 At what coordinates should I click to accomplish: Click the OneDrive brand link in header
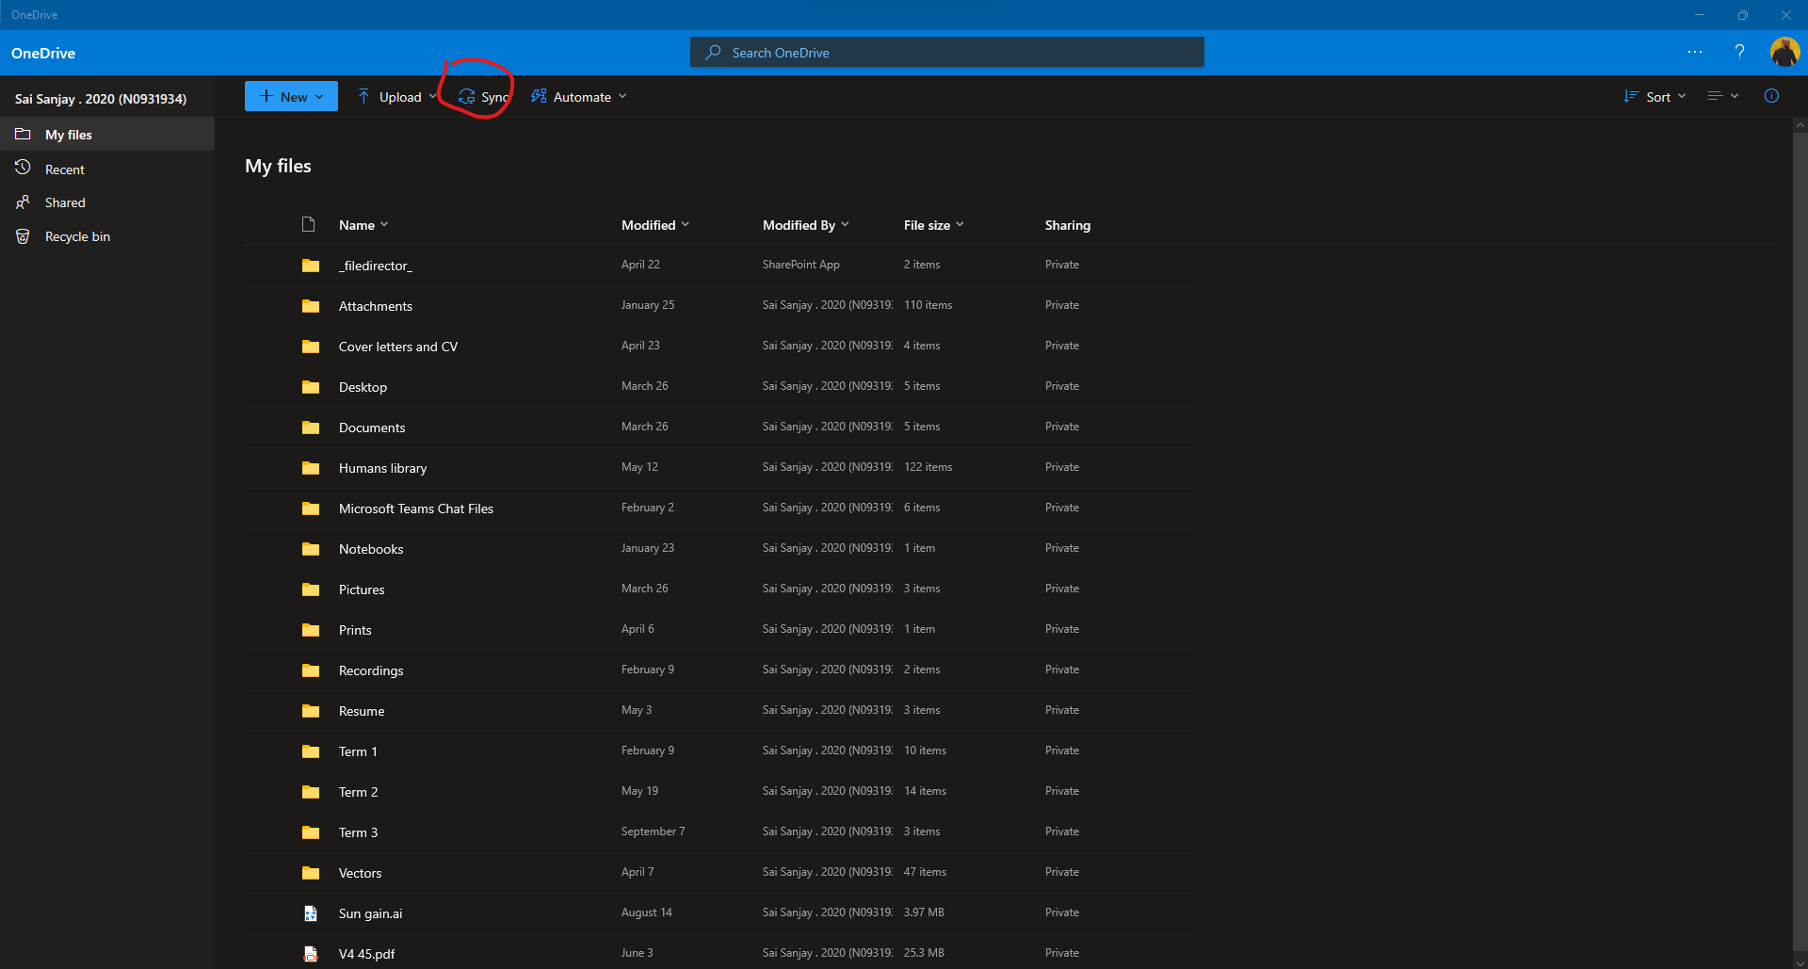[x=43, y=53]
